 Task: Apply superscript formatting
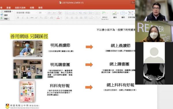click(37, 17)
